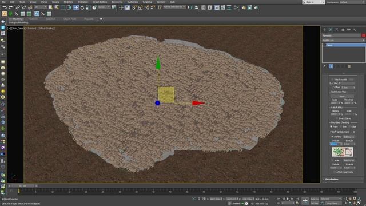Activate the Select and Move tool
The height and width of the screenshot is (206, 366).
76,7
